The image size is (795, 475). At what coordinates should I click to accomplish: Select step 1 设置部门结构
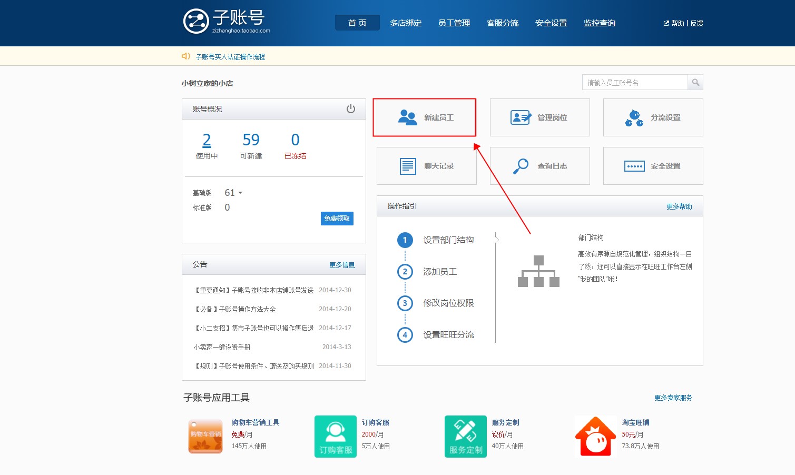coord(405,240)
